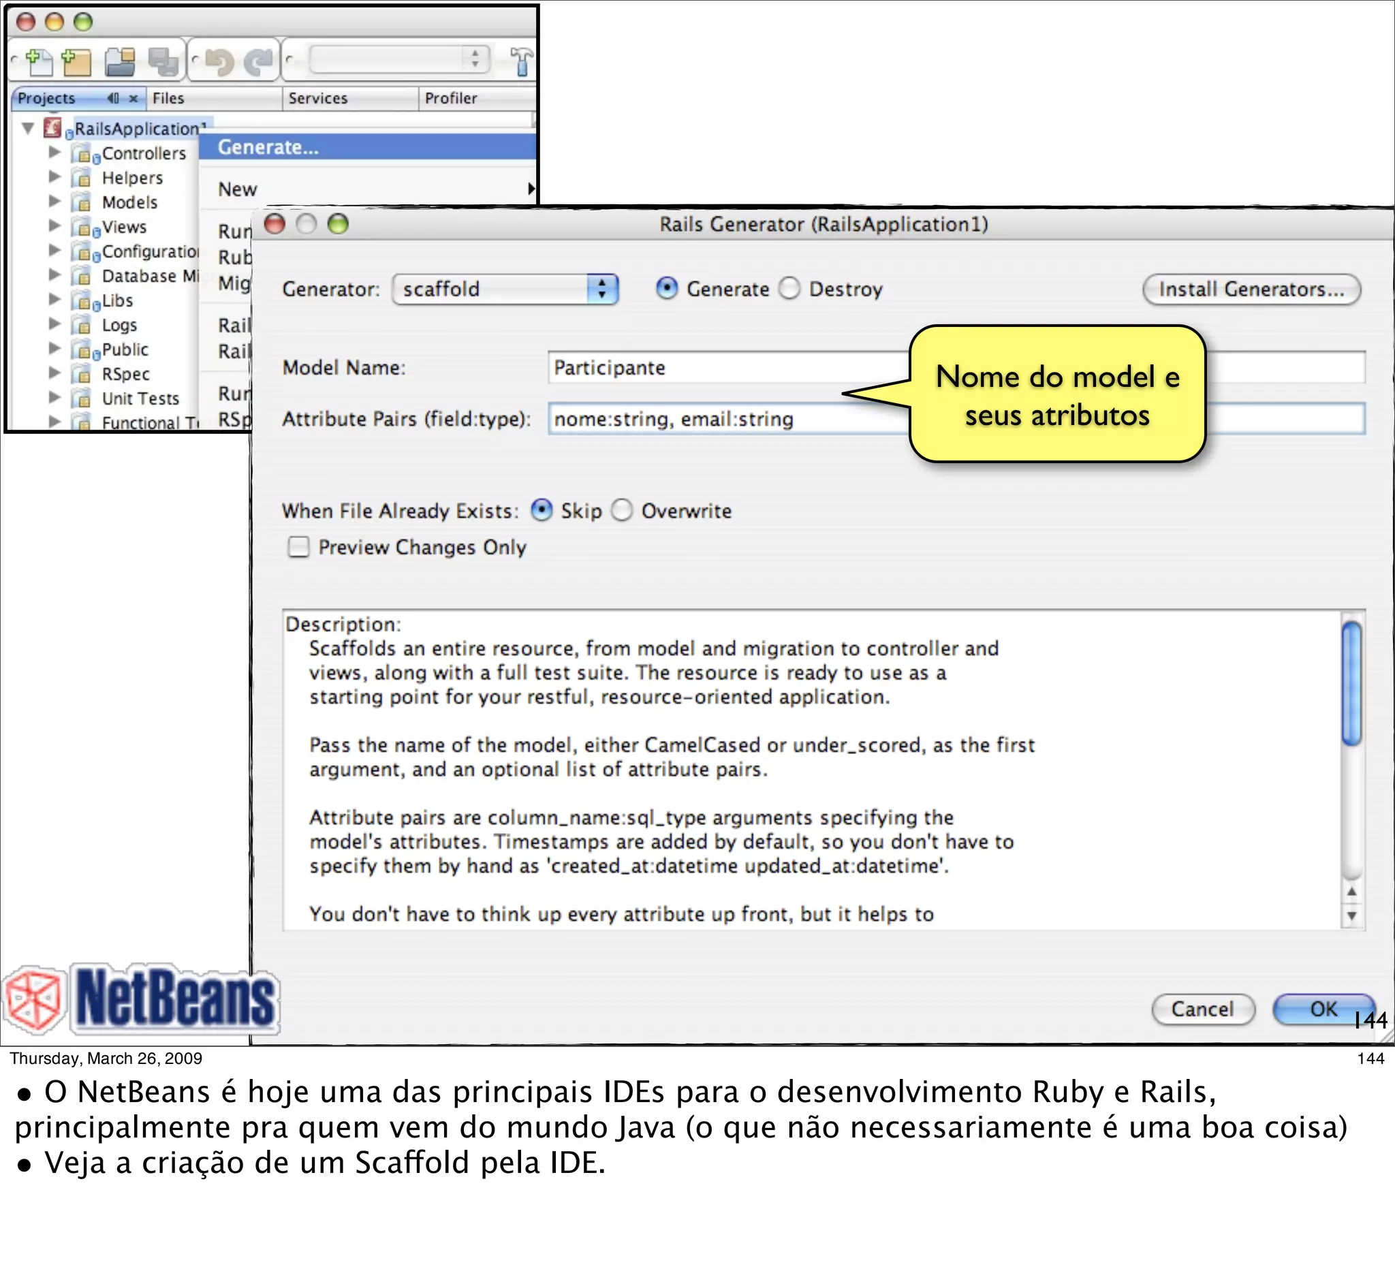Open the Generator scaffold dropdown
This screenshot has width=1395, height=1286.
pos(505,289)
